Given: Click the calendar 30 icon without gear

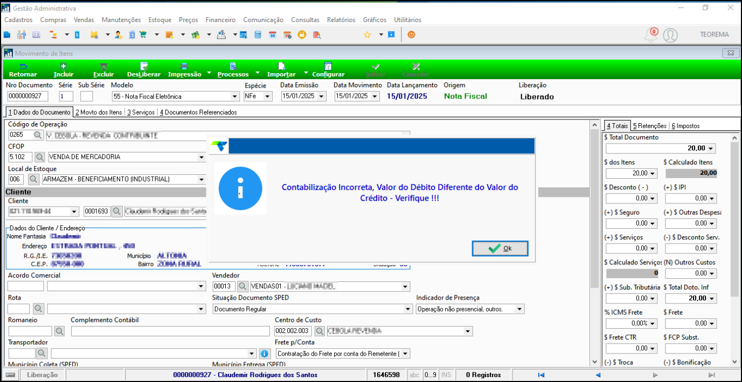Looking at the screenshot, I should (272, 34).
